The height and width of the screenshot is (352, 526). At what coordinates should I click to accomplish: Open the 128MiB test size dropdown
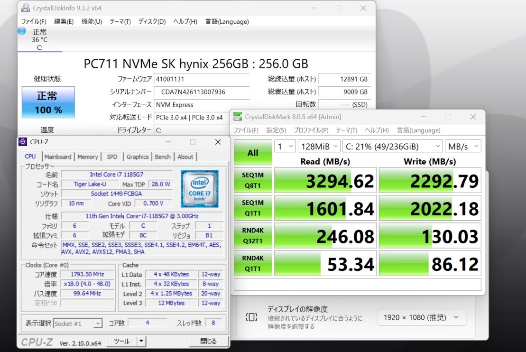318,146
